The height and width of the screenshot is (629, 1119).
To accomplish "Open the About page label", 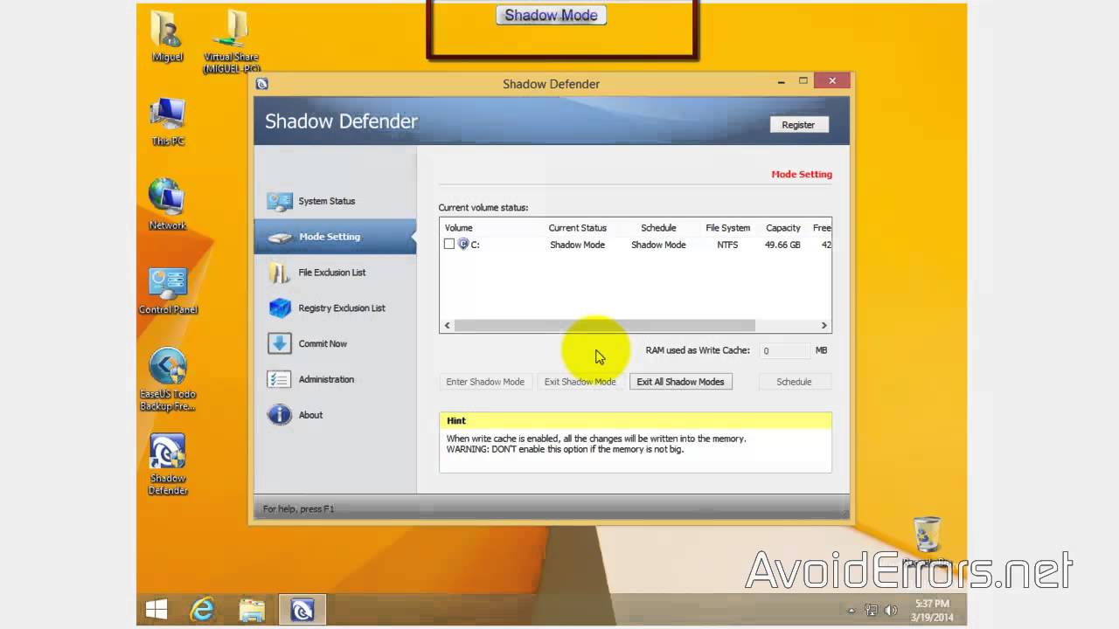I will click(310, 415).
